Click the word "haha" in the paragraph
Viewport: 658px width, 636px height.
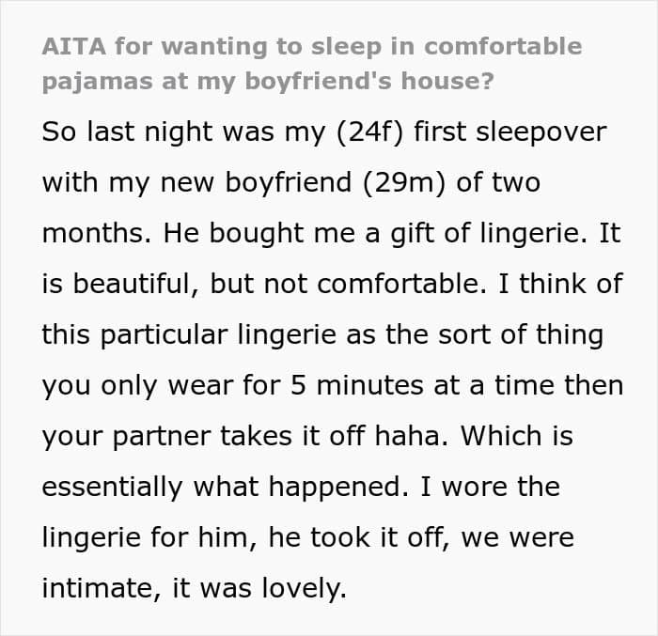click(407, 436)
